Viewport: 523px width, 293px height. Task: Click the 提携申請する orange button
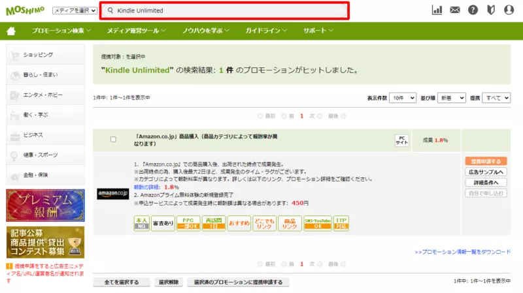tap(486, 161)
